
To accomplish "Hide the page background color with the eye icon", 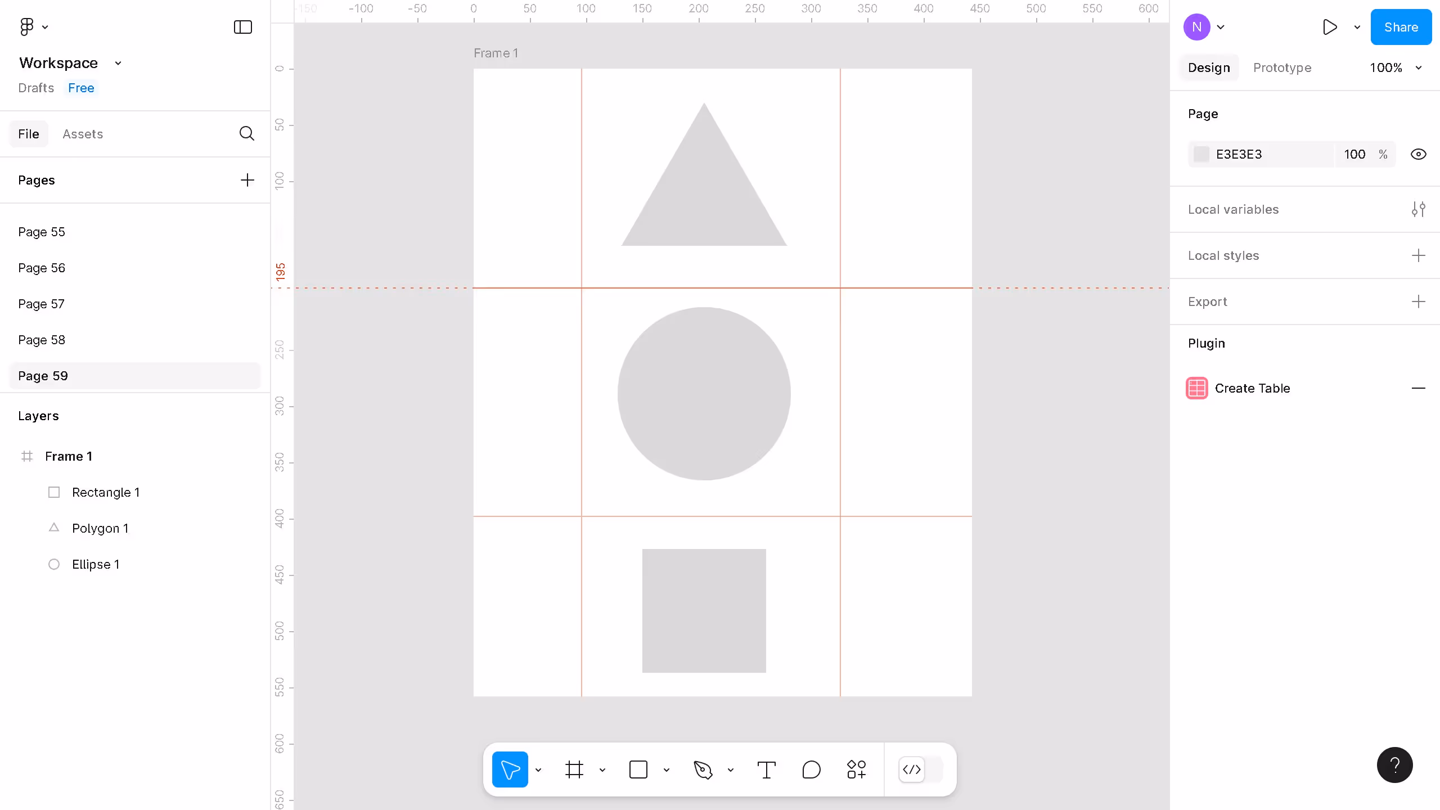I will pyautogui.click(x=1419, y=154).
